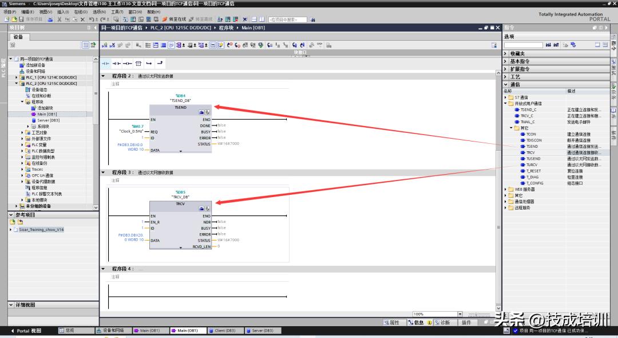618x338 pixels.
Task: Insert a normally closed contact
Action: pos(117,63)
